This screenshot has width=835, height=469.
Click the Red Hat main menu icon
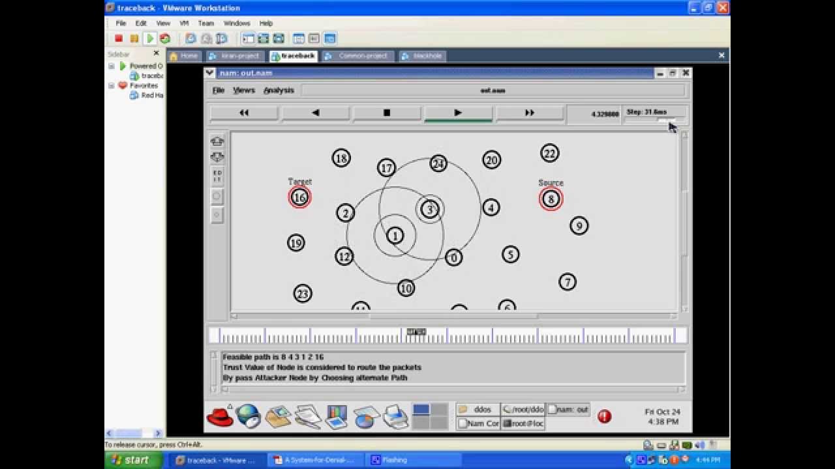pyautogui.click(x=220, y=416)
